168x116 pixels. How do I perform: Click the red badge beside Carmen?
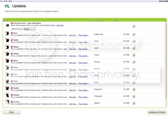pos(12,102)
